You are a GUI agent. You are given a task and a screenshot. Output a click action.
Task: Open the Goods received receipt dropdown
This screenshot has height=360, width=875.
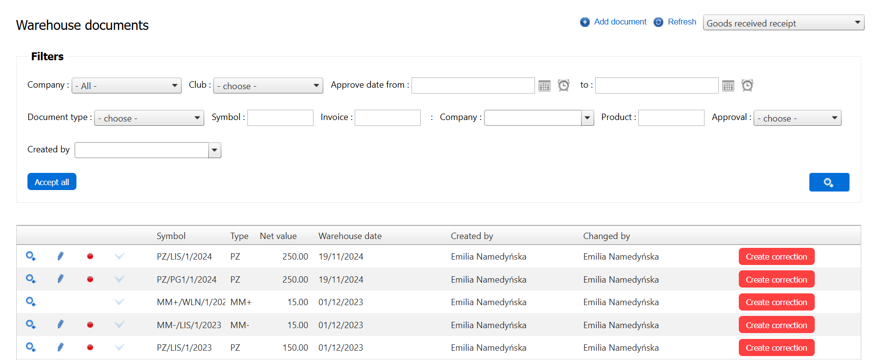tap(783, 23)
